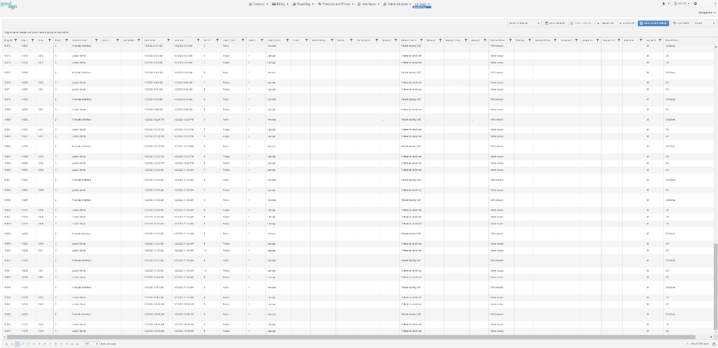718x348 pixels.
Task: Open the settings gear icon
Action: click(696, 4)
